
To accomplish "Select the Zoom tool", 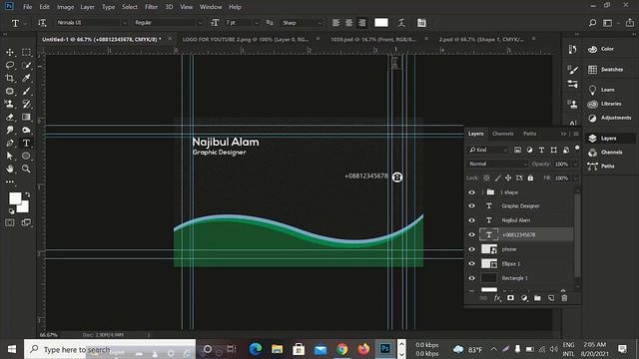I will [26, 169].
